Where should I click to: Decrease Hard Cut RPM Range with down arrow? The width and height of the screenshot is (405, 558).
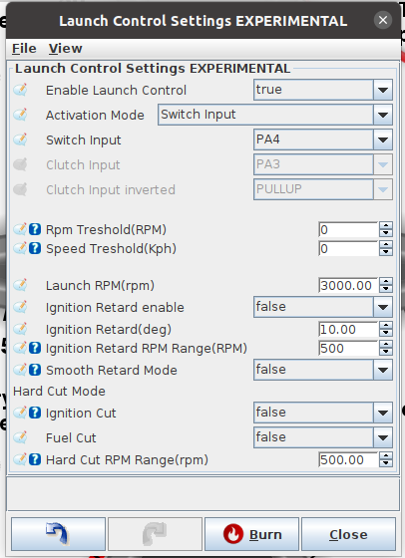click(x=386, y=463)
